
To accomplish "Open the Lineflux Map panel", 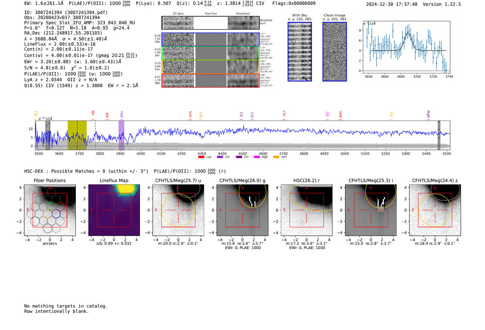I will [x=114, y=210].
